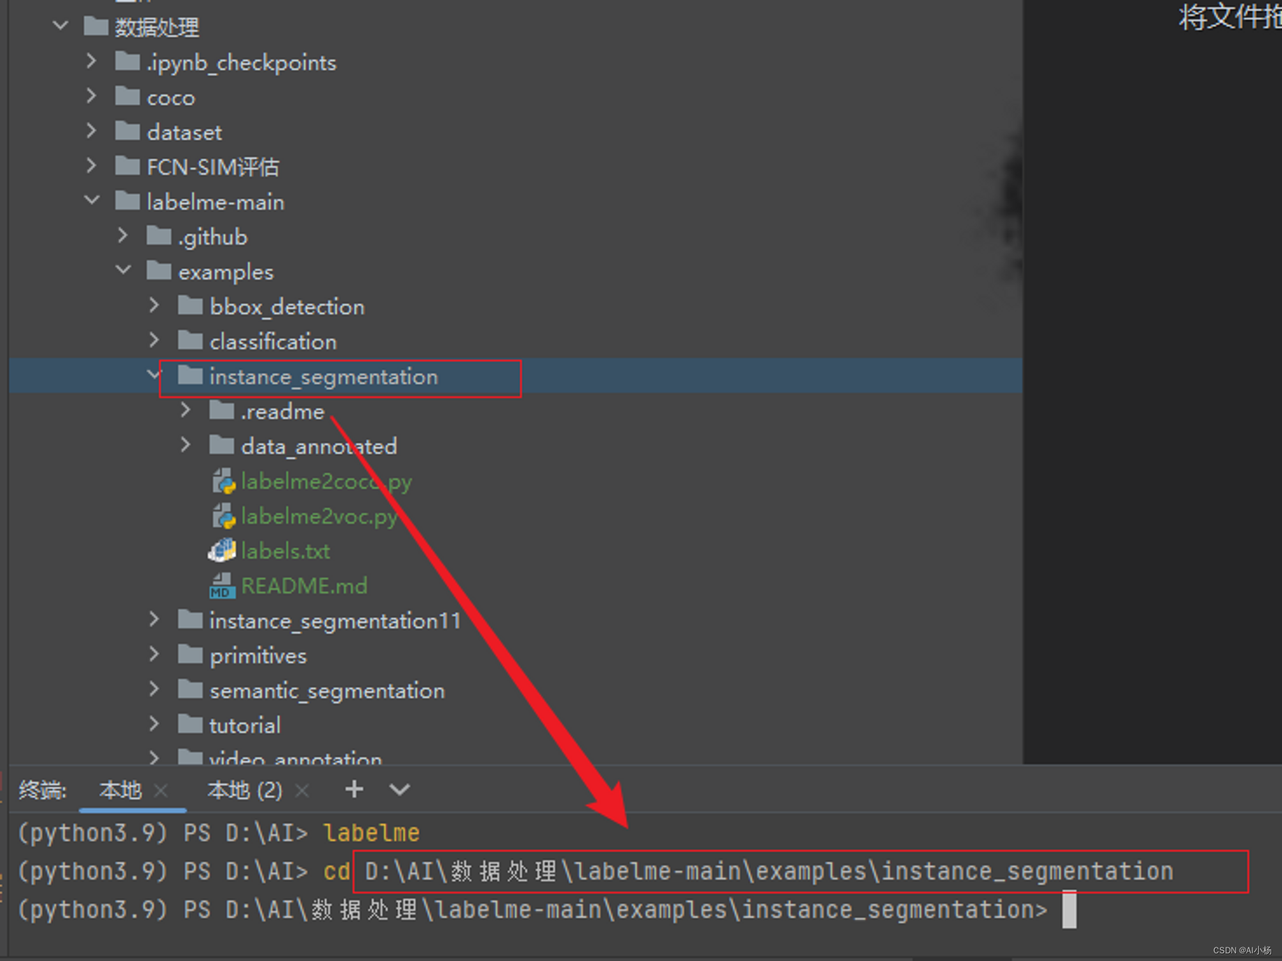Open the labelme2coco.py file
Viewport: 1282px width, 961px height.
pos(326,481)
